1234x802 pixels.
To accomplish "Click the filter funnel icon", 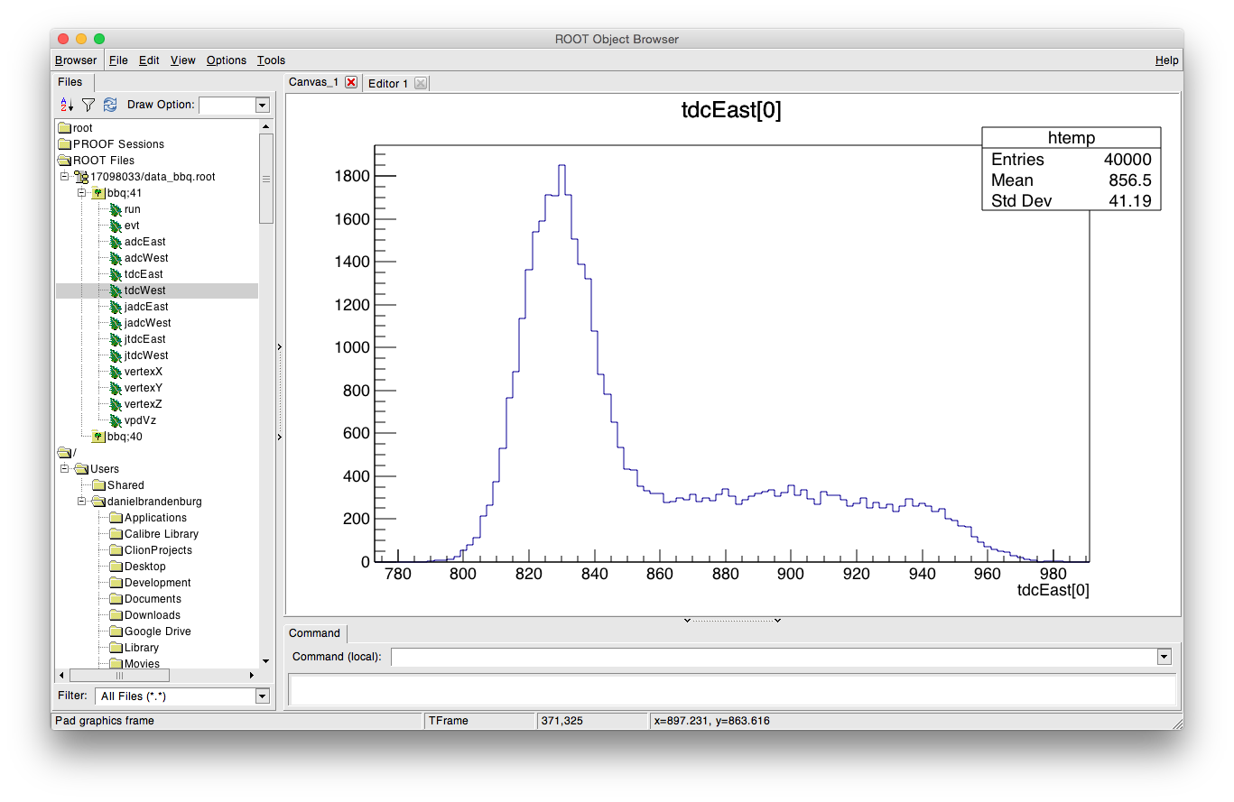I will [88, 105].
